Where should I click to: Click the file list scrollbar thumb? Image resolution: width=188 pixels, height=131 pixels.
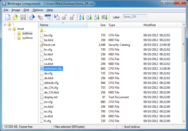click(x=184, y=44)
